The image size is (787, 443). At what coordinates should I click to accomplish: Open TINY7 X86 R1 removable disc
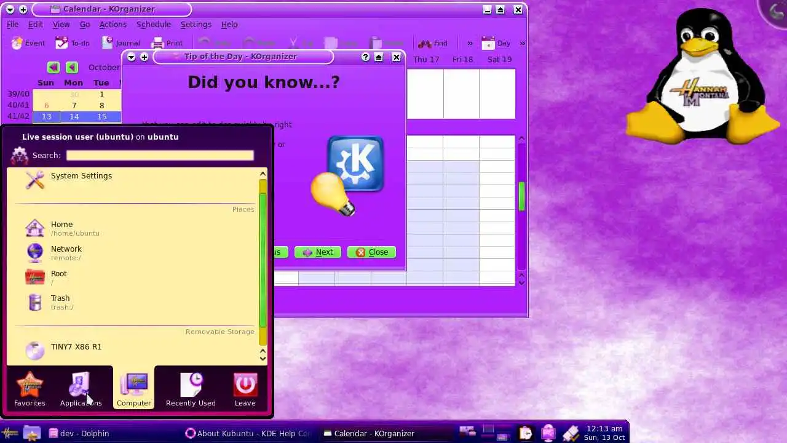click(134, 351)
